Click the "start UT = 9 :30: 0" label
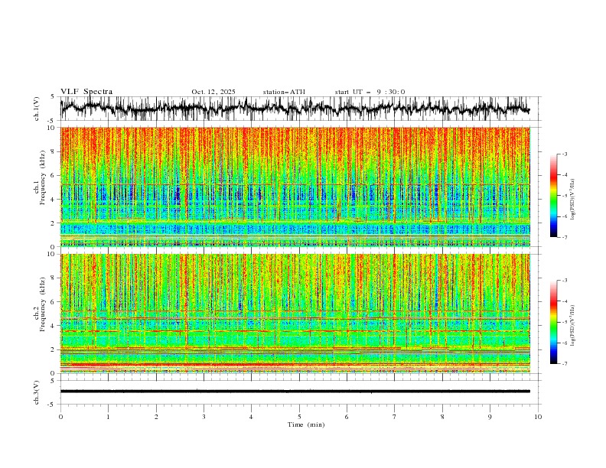This screenshot has width=606, height=468. pos(370,92)
